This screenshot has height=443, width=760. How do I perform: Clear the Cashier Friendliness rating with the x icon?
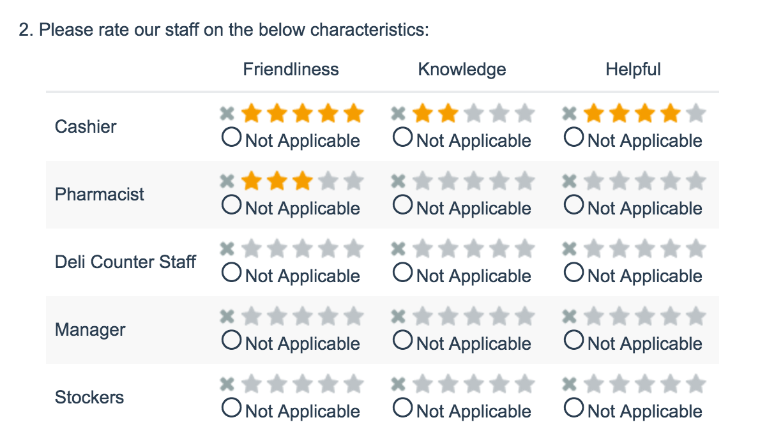227,114
